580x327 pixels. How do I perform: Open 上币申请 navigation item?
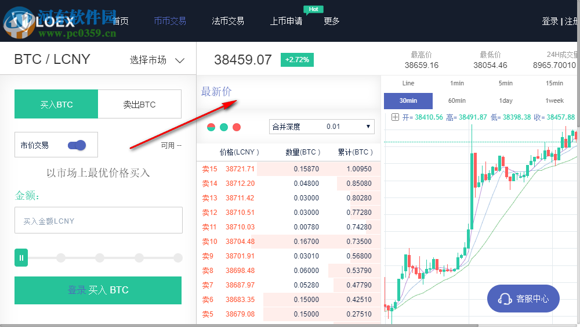287,21
